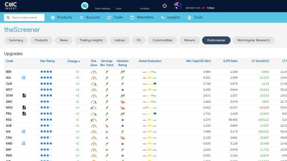Screen dimensions: 287x161
Task: Click the CLW global evaluation bar
Action: (149, 84)
